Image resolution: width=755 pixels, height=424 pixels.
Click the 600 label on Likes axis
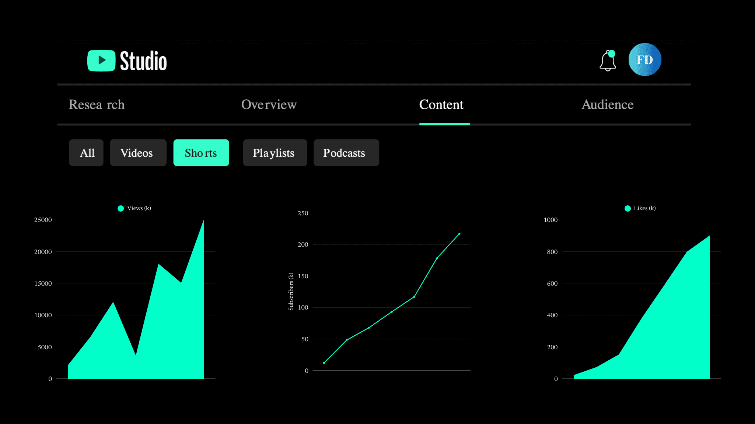click(552, 283)
